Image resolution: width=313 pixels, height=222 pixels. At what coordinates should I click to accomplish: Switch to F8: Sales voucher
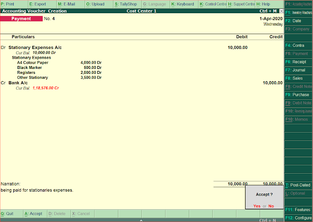click(x=298, y=78)
